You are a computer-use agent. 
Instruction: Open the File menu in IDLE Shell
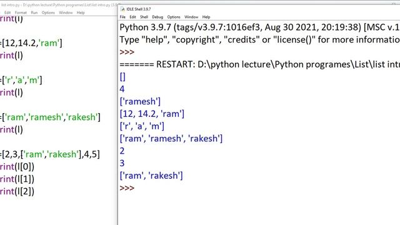coord(122,17)
